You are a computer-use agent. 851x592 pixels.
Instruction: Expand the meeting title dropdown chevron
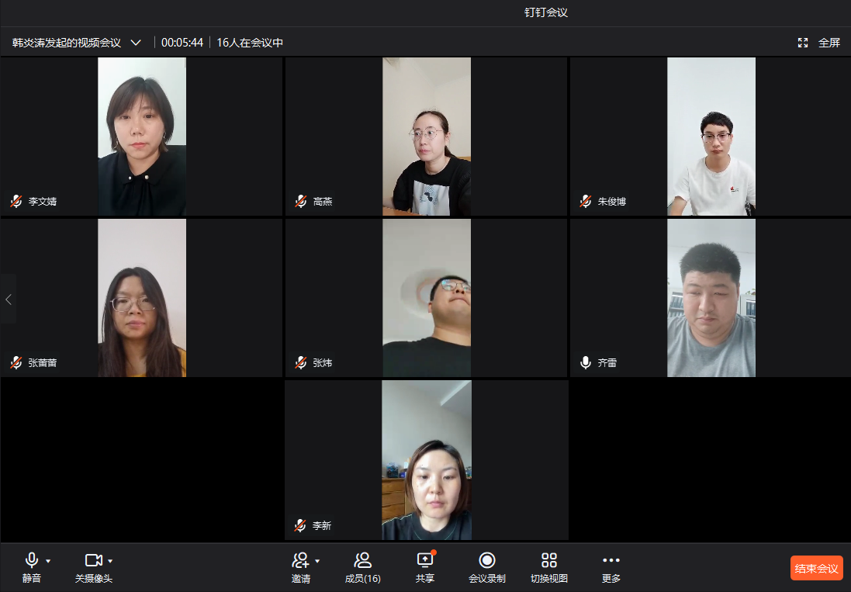point(136,43)
